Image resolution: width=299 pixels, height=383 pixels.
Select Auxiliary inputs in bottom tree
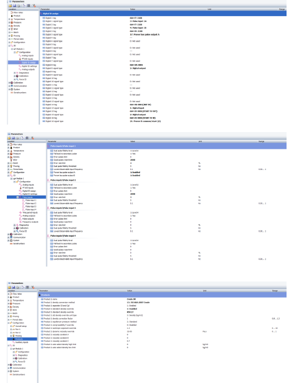pos(22,342)
